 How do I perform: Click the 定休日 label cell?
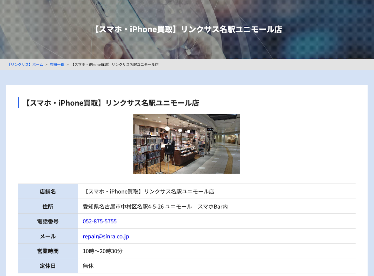tap(48, 266)
